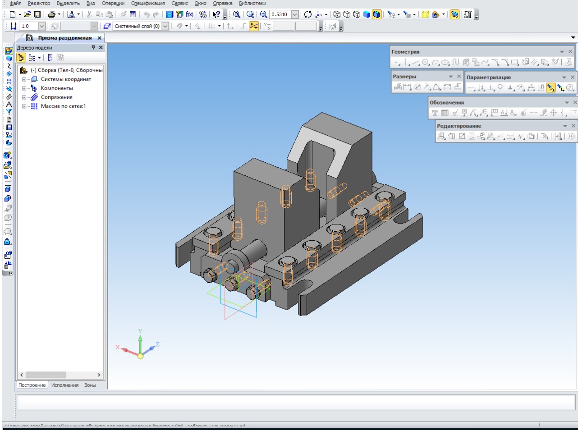This screenshot has height=430, width=578.
Task: Select Массив по сетке:1 in model tree
Action: (x=63, y=106)
